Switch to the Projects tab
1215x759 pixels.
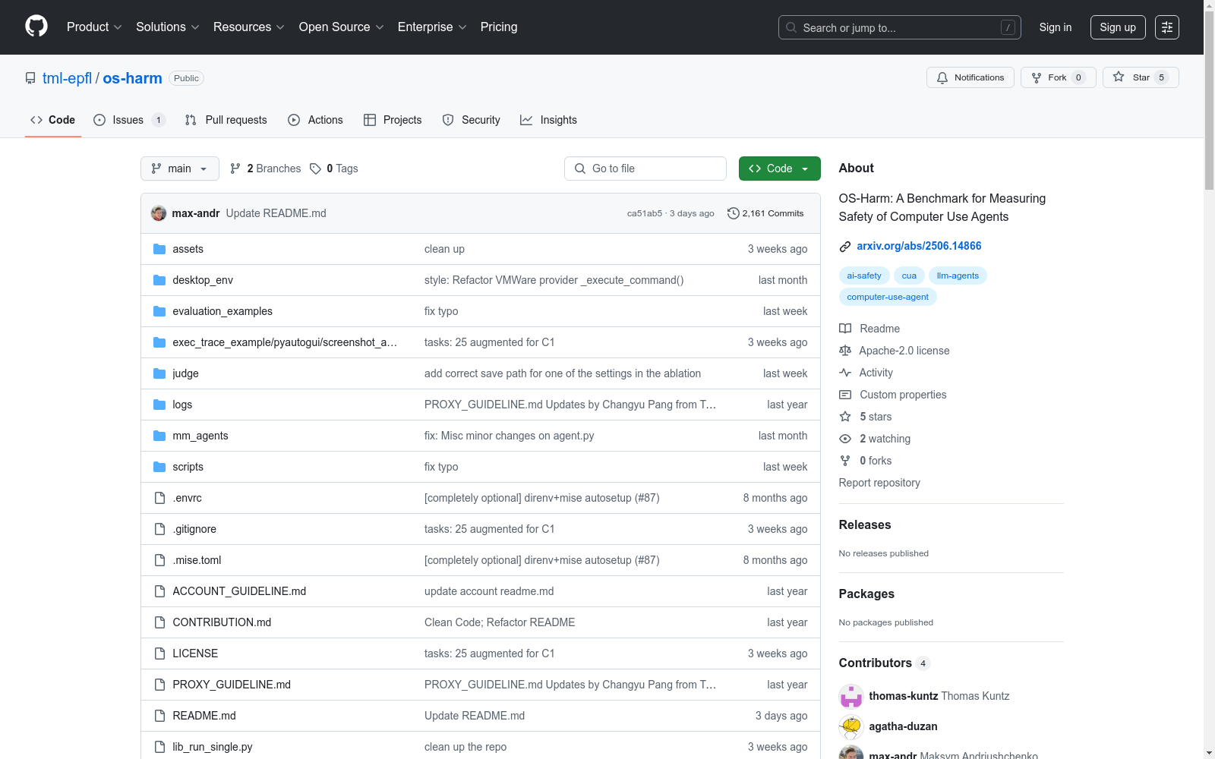393,120
